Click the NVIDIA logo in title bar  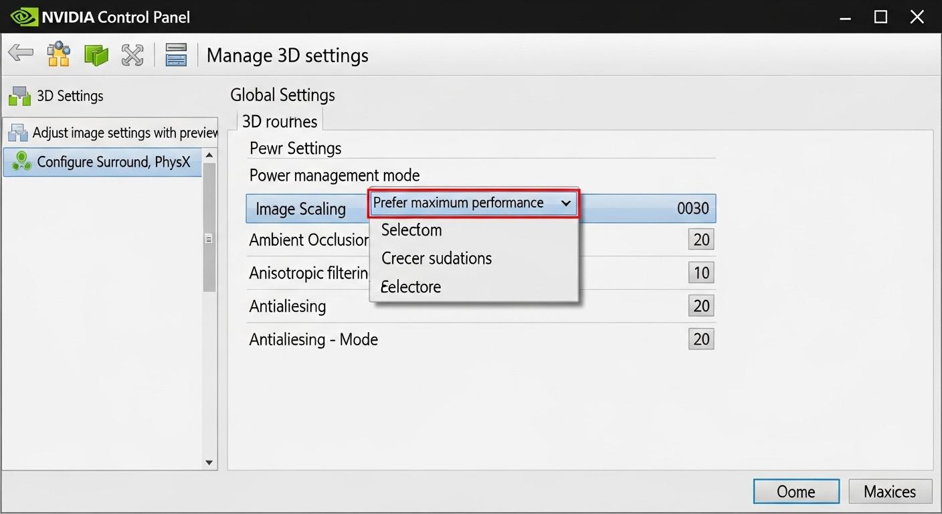coord(23,17)
